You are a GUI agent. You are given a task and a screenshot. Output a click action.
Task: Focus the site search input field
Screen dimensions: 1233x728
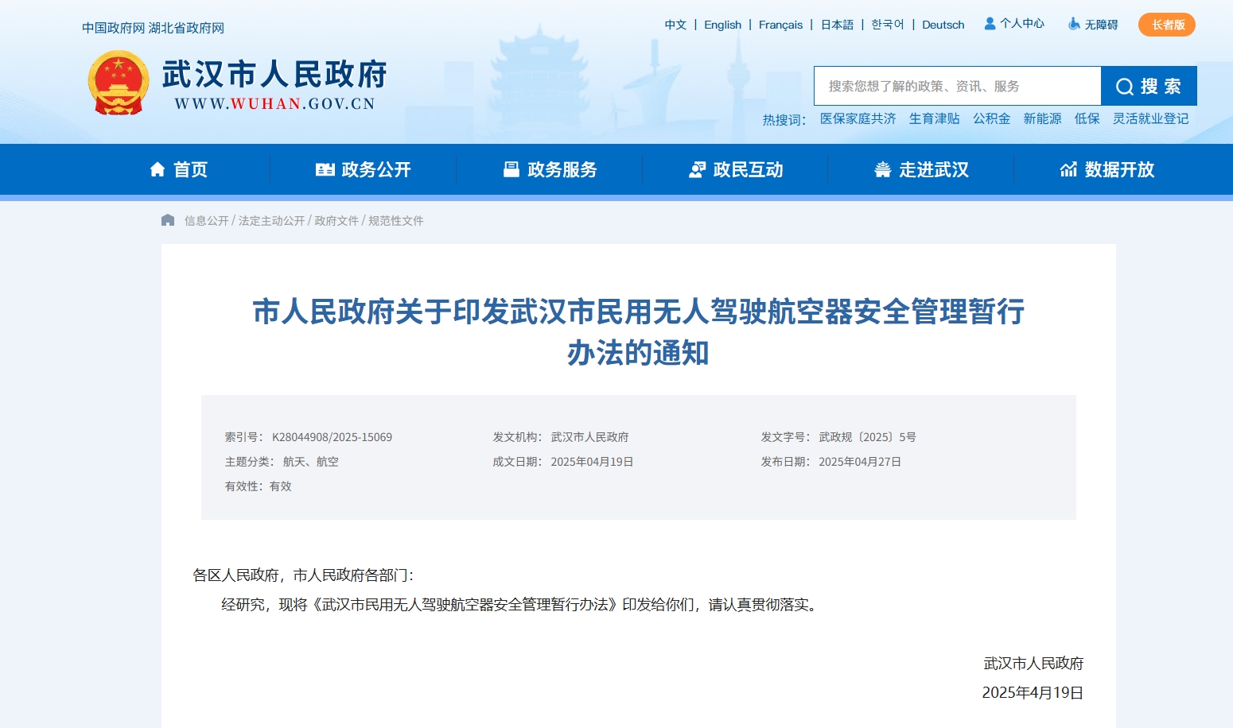click(957, 86)
